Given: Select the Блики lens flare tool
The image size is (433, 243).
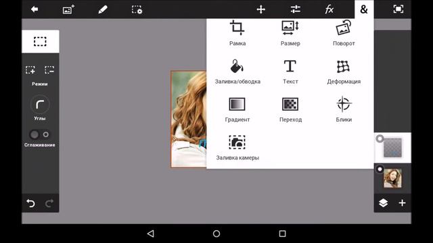Looking at the screenshot, I should tap(344, 109).
